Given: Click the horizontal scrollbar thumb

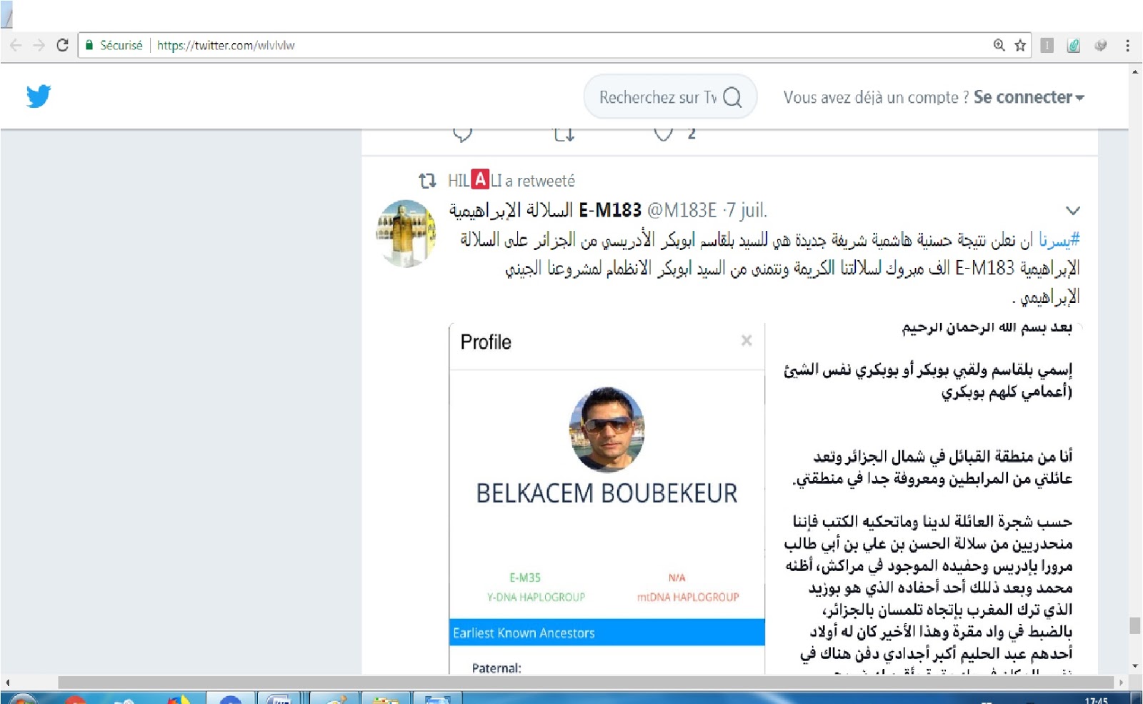Looking at the screenshot, I should pos(586,683).
